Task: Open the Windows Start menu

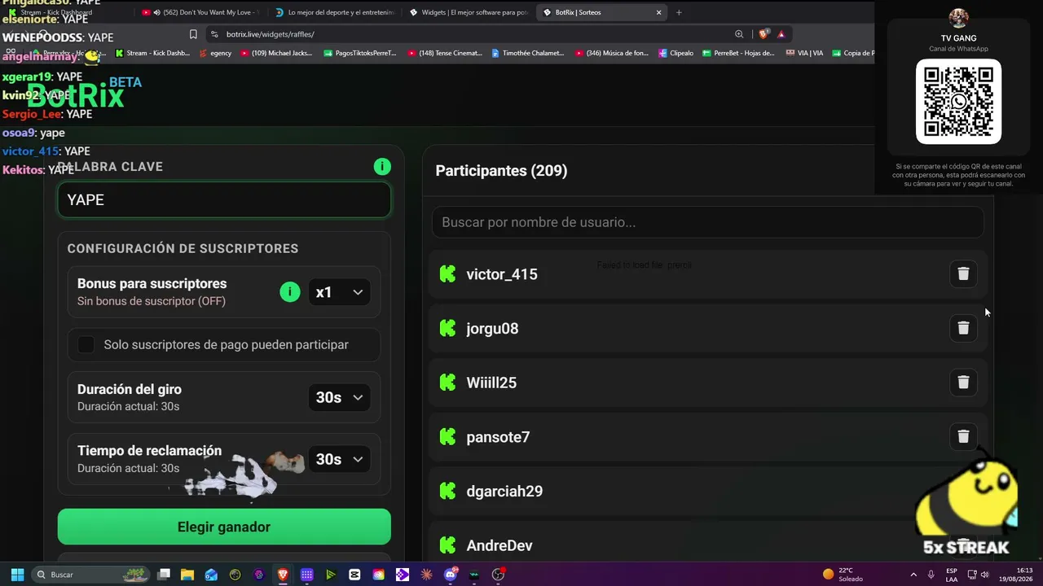Action: (17, 575)
